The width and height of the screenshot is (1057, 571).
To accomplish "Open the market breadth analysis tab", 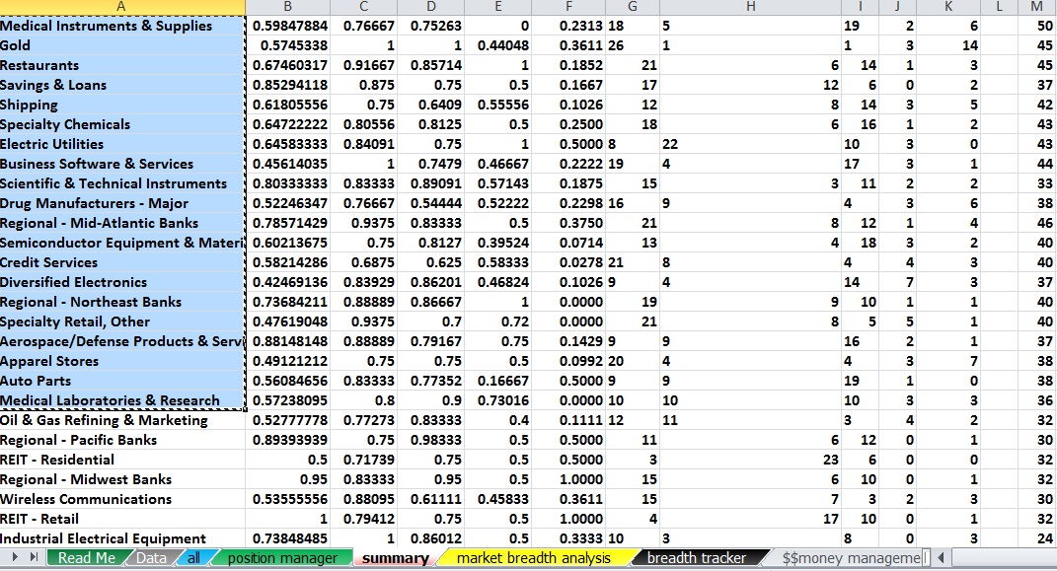I will [534, 557].
